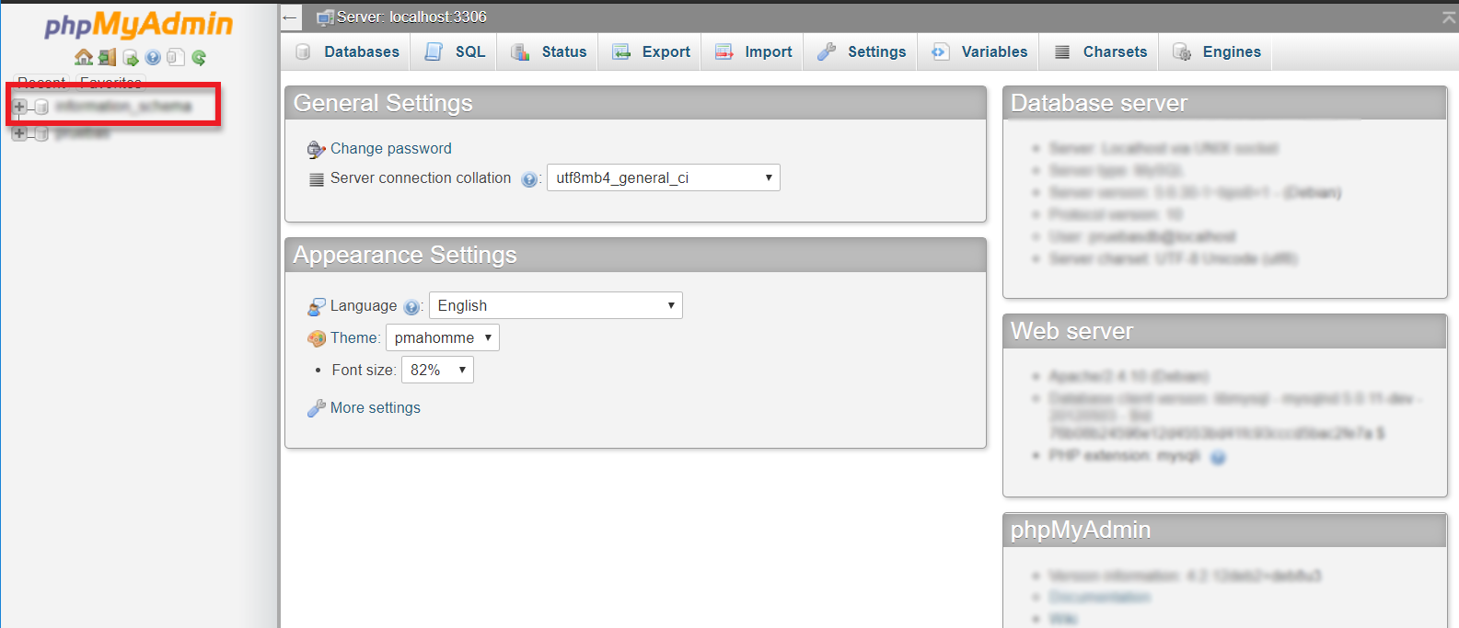
Task: Click help icon next to Language
Action: point(411,307)
